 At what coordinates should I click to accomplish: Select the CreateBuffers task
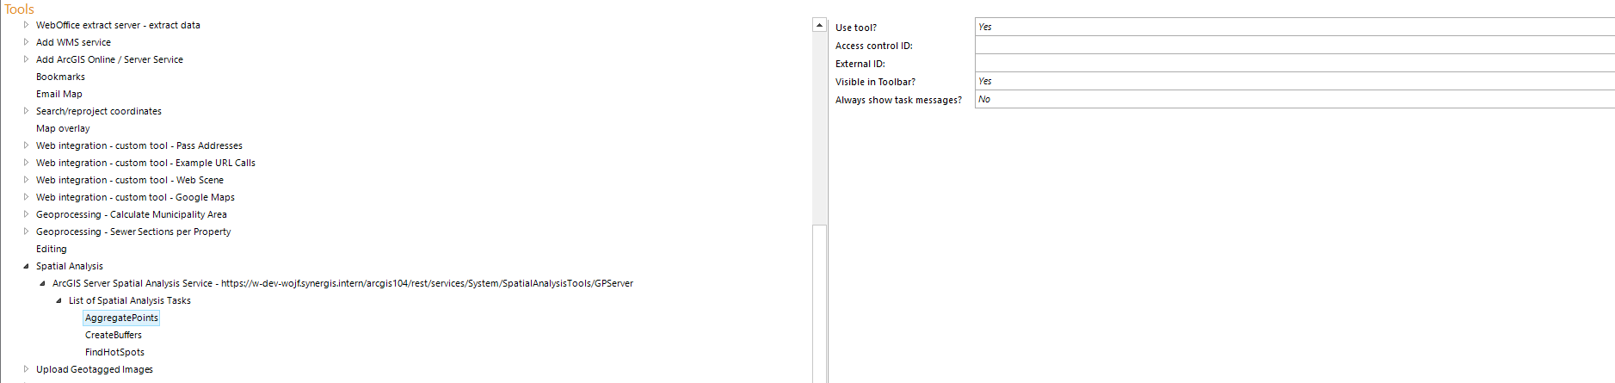[114, 335]
